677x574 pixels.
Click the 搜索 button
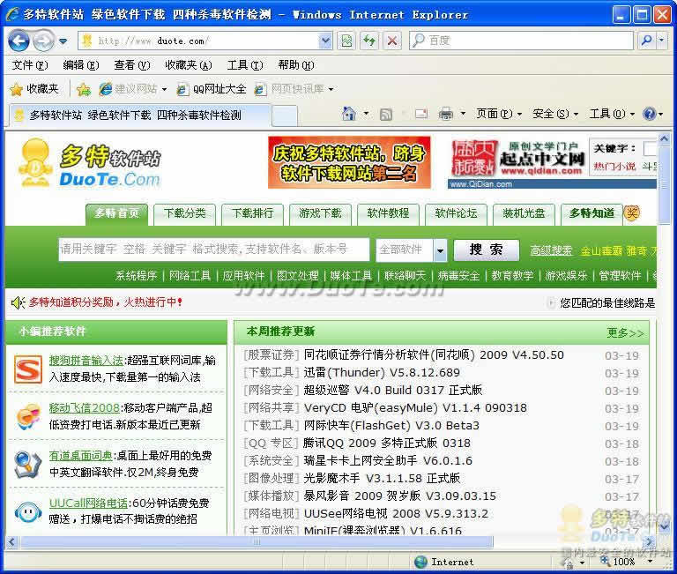[x=487, y=250]
